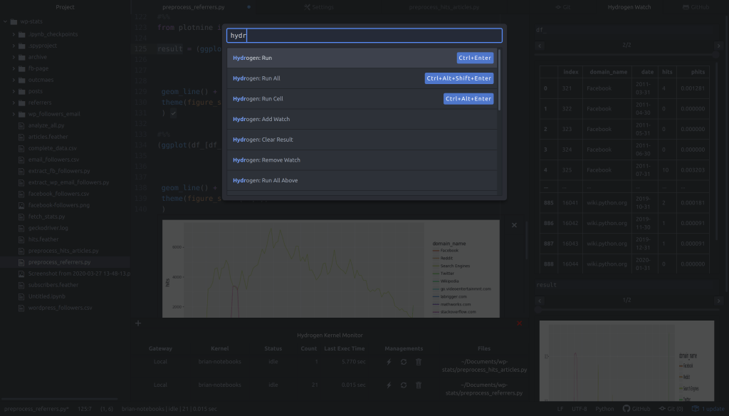Select Hydrogen: Run All command
This screenshot has height=416, width=729.
coord(362,78)
